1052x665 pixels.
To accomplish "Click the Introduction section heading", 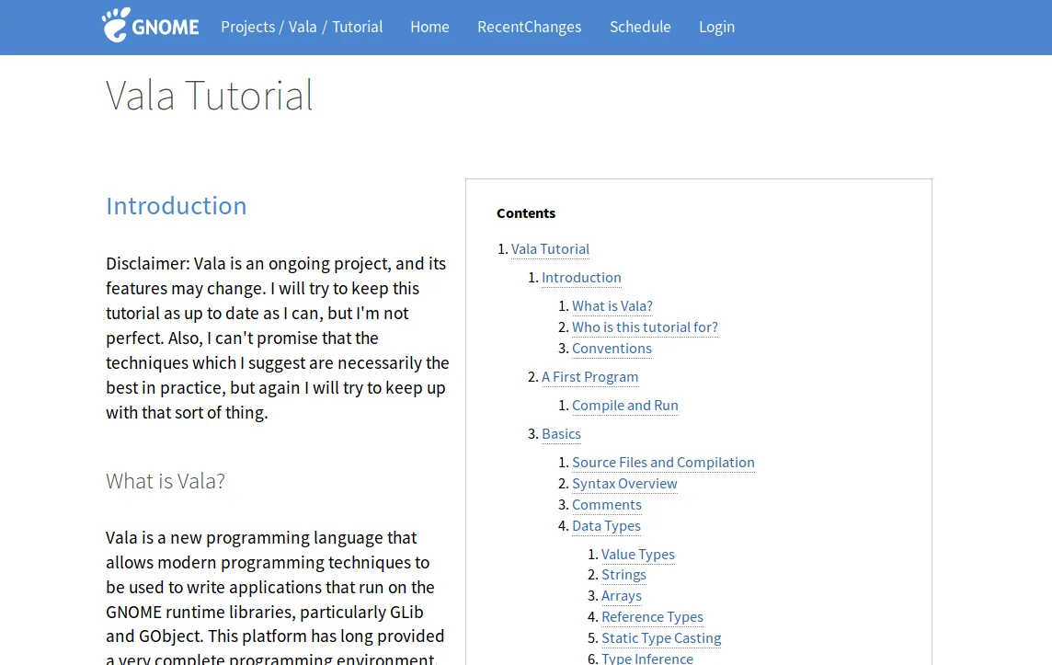I will point(177,205).
